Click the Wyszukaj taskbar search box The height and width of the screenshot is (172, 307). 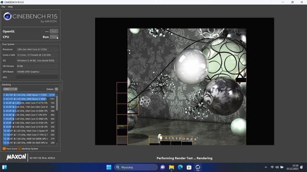[x=136, y=167]
